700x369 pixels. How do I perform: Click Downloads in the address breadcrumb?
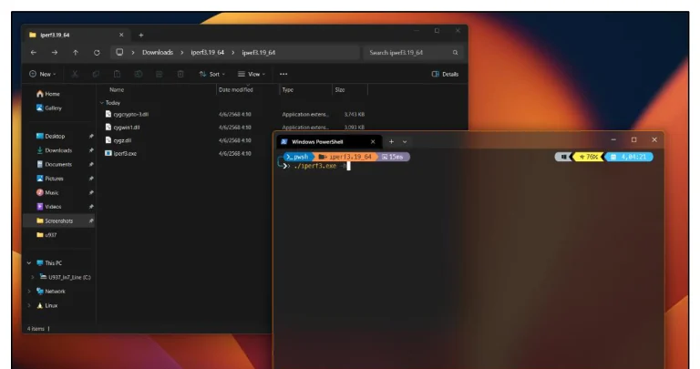coord(158,53)
